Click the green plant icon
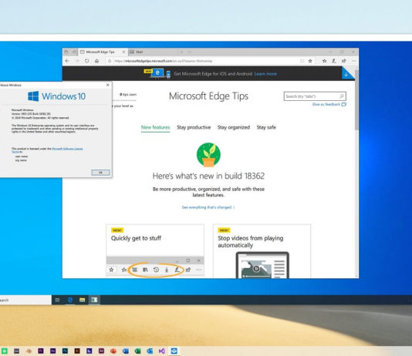Viewport: 412px width, 356px height. point(208,155)
